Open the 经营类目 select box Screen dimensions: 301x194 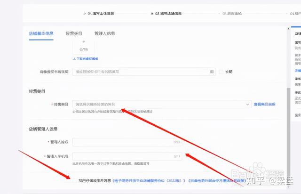(160, 105)
